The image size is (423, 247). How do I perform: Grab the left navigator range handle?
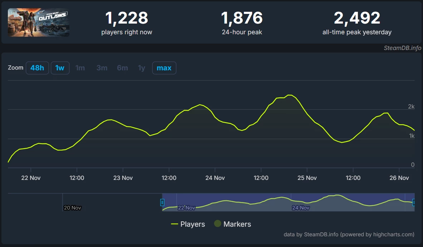[162, 202]
